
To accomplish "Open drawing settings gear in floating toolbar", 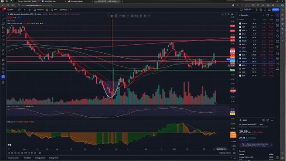I will 132,16.
